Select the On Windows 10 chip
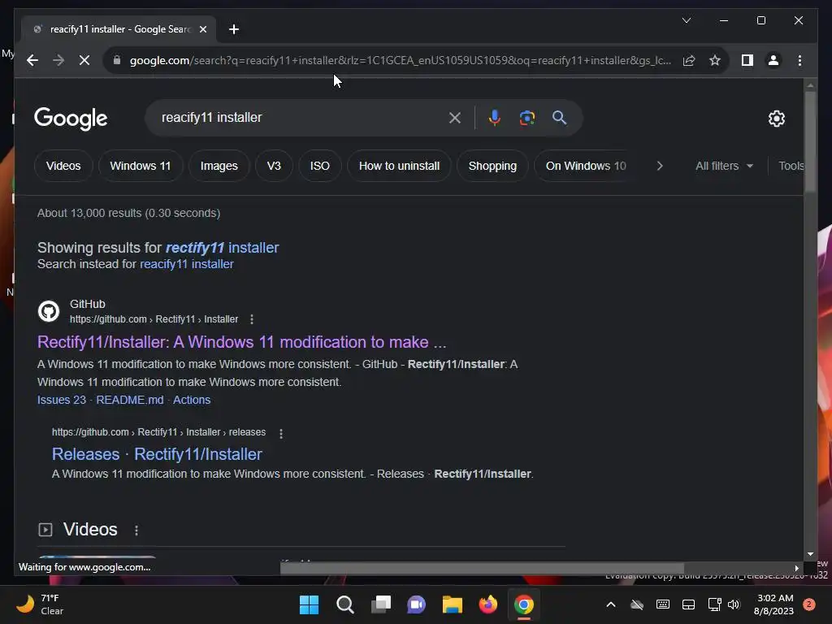Image resolution: width=832 pixels, height=624 pixels. coord(585,166)
